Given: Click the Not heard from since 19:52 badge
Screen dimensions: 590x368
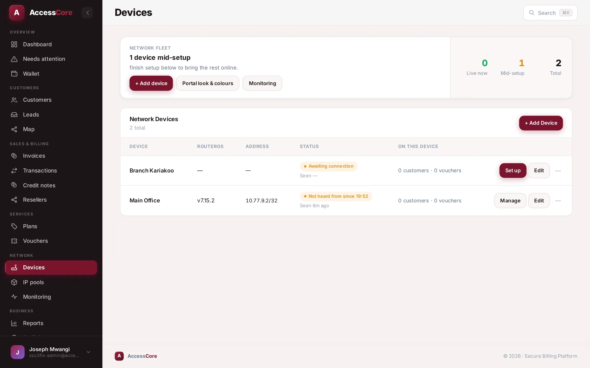Looking at the screenshot, I should coord(336,196).
